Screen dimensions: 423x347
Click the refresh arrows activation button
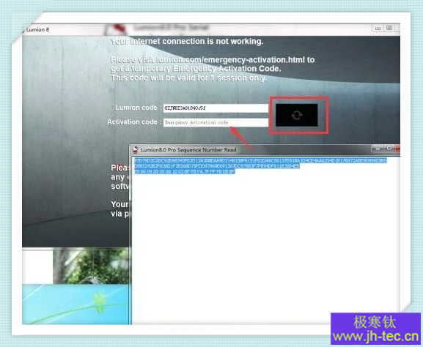[x=296, y=115]
